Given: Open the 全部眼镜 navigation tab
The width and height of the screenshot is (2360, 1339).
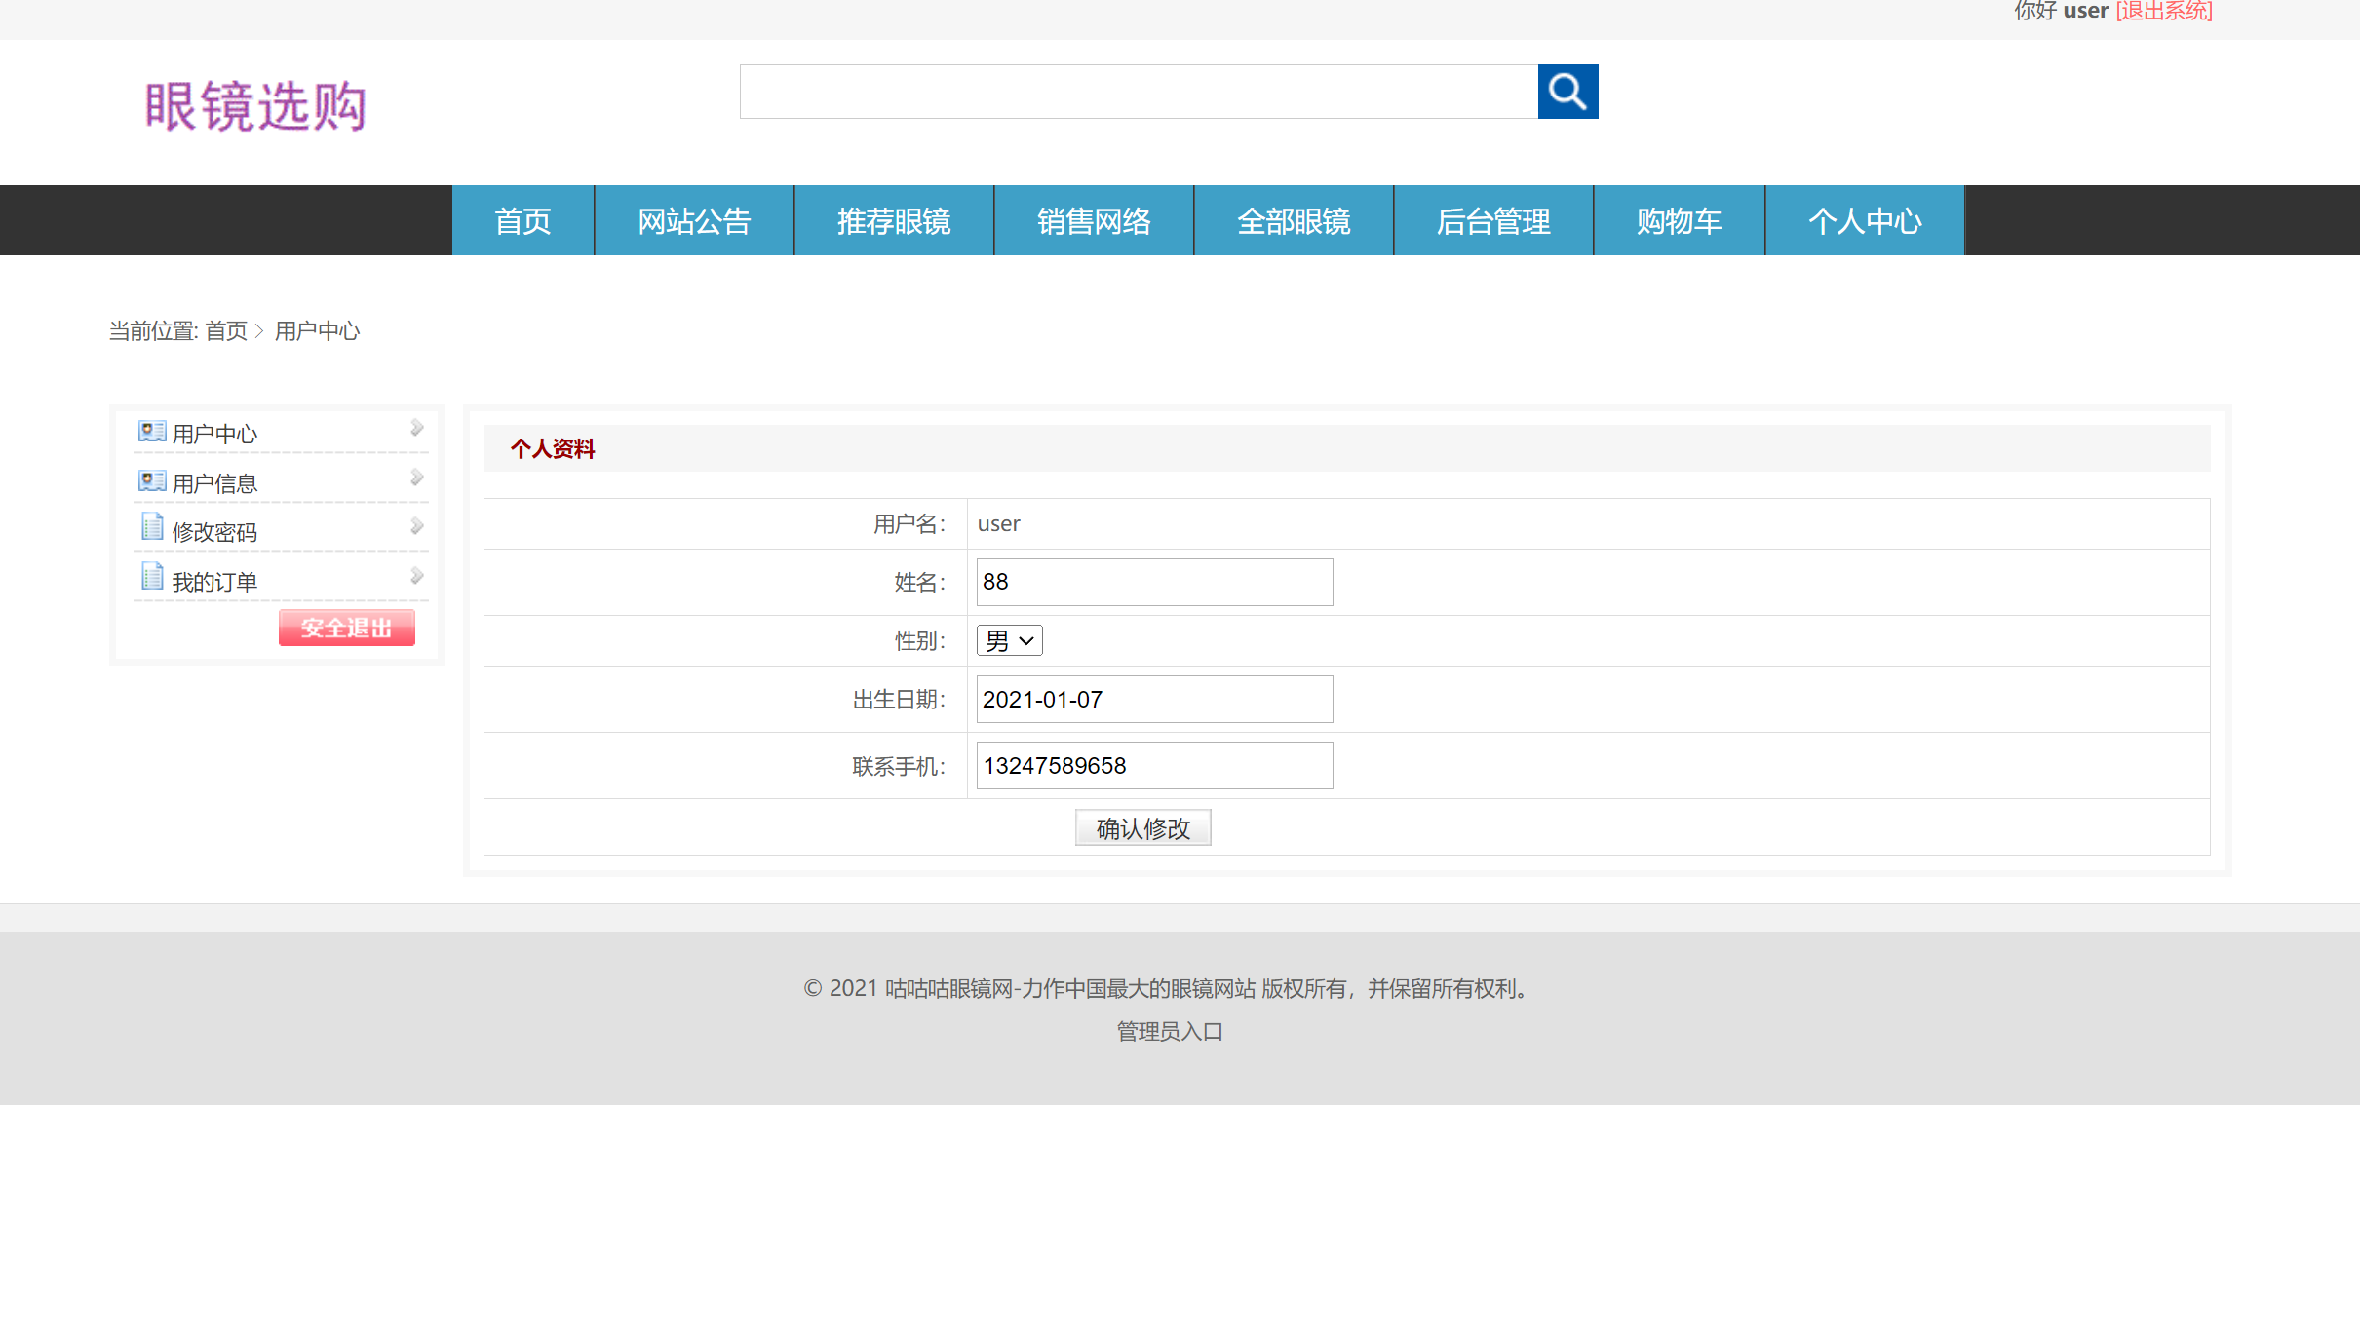Looking at the screenshot, I should tap(1293, 221).
